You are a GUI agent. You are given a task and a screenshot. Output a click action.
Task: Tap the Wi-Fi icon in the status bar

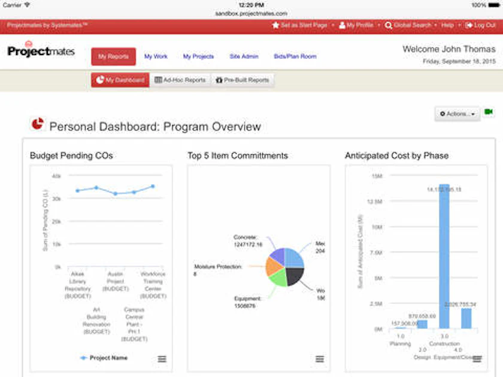(x=27, y=5)
